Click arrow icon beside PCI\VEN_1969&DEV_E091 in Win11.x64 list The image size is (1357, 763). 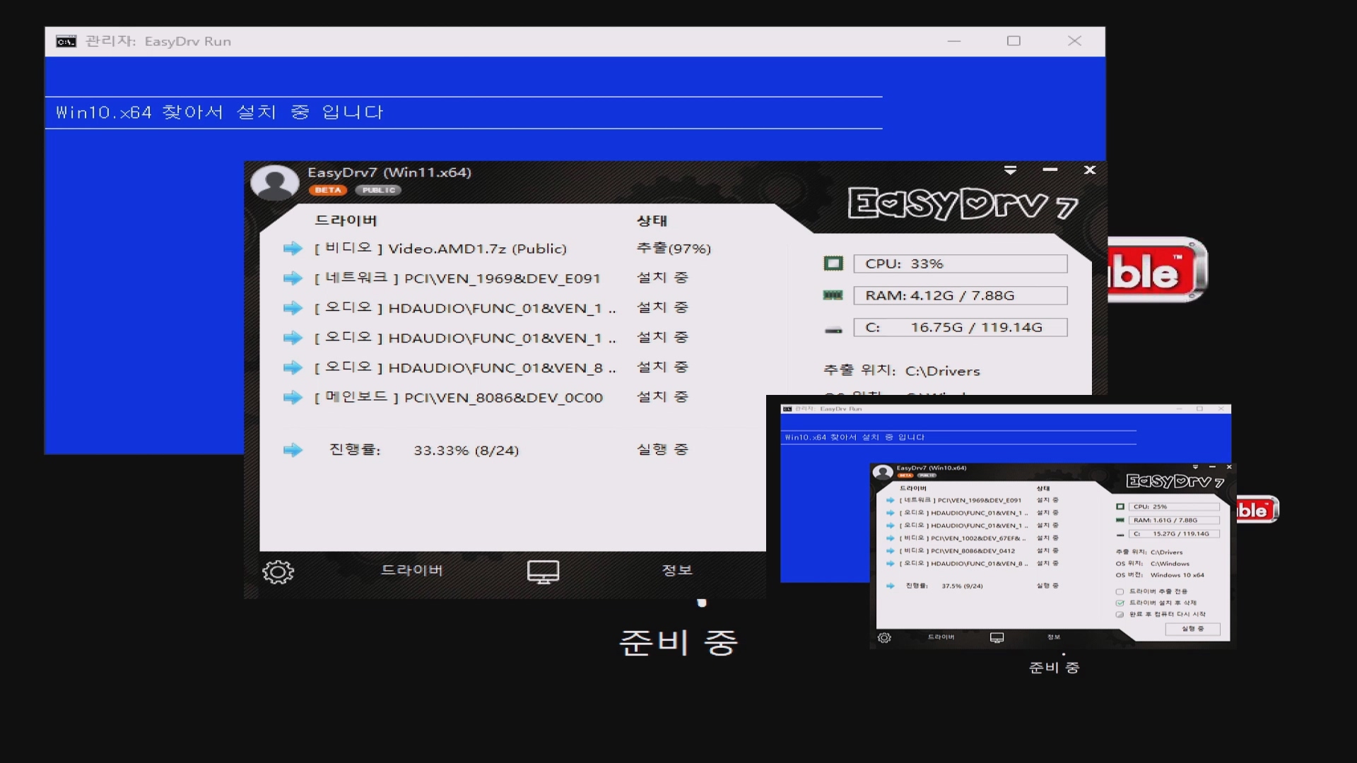click(293, 278)
